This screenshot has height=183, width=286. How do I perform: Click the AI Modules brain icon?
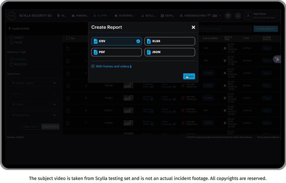tap(116, 16)
